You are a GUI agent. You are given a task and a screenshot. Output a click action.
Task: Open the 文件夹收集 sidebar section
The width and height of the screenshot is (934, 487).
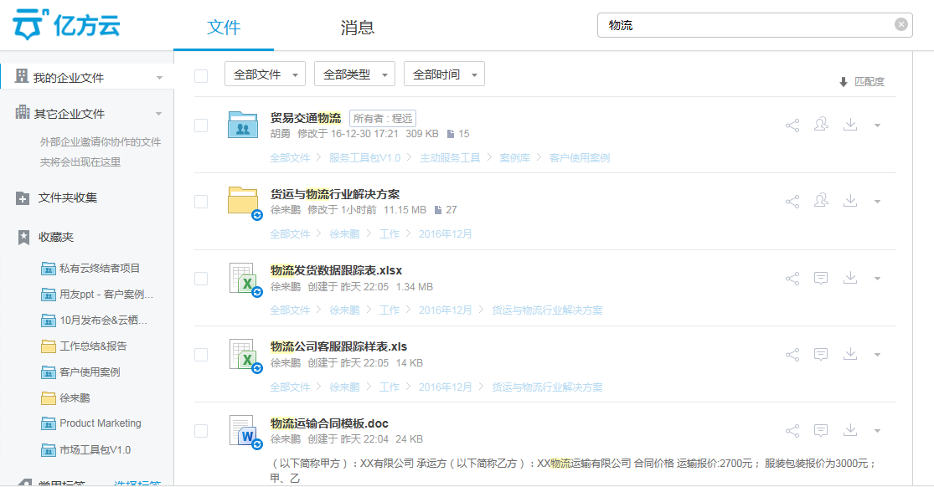click(x=69, y=198)
